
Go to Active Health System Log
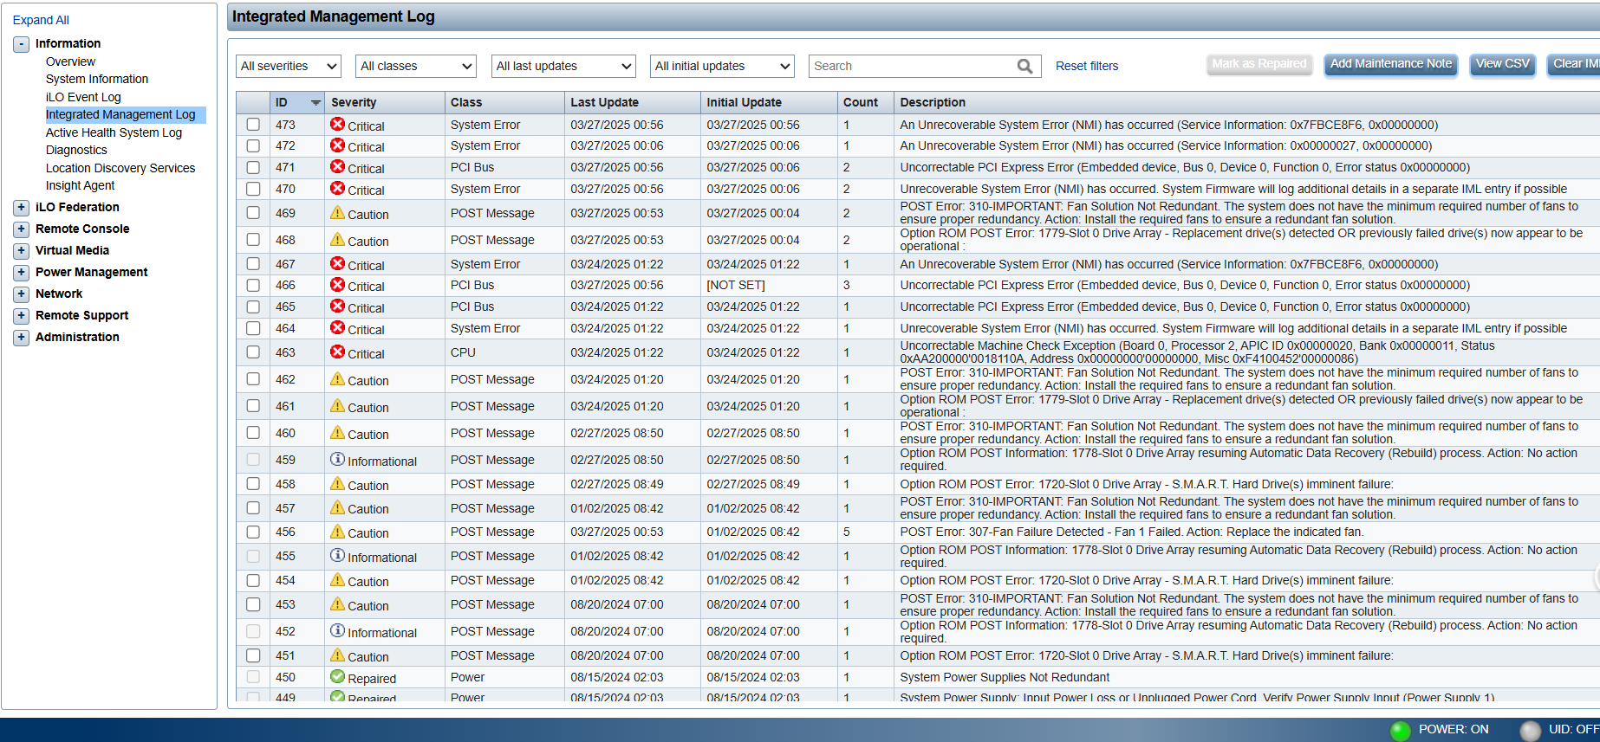point(114,132)
